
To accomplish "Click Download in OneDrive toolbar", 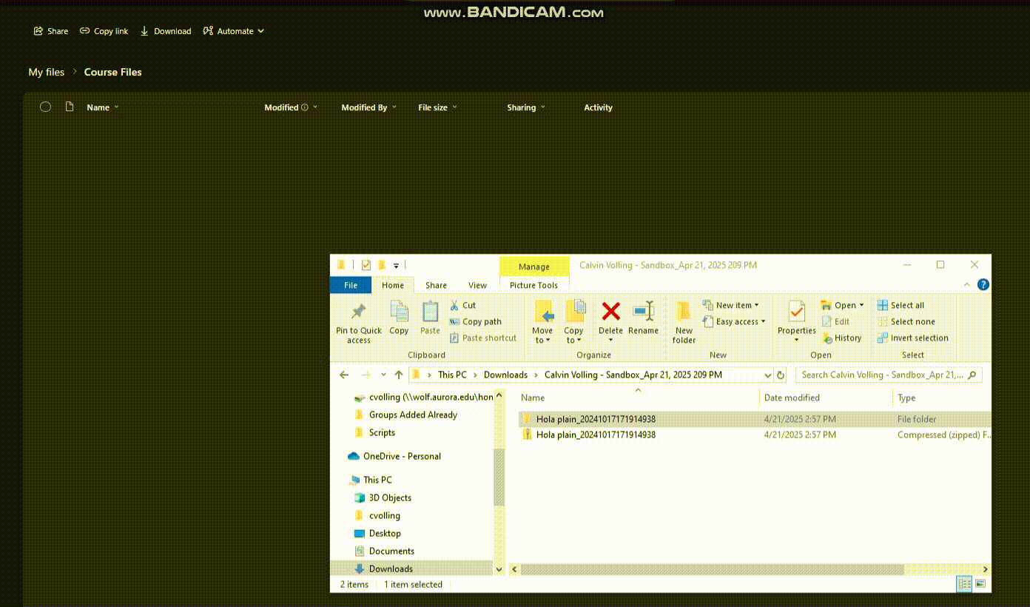I will pyautogui.click(x=166, y=31).
